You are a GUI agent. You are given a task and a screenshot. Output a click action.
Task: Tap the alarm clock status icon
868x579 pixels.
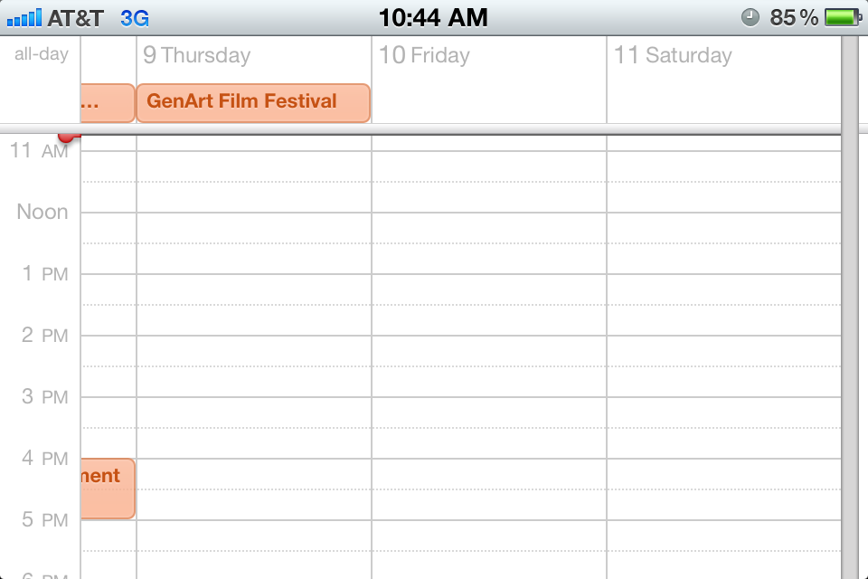tap(750, 17)
